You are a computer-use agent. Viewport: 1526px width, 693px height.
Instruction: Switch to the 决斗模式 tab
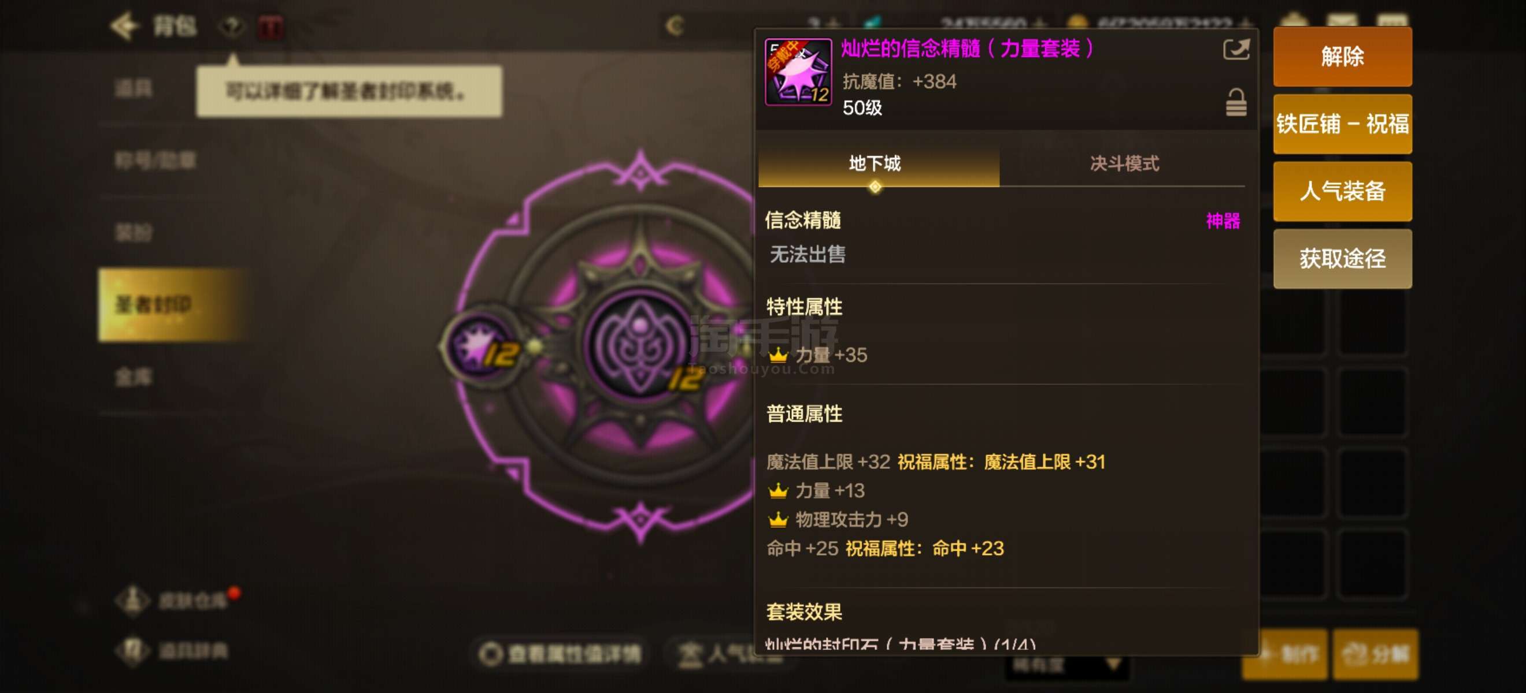(x=1124, y=163)
